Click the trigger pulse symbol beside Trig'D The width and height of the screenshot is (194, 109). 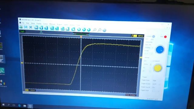pos(42,32)
